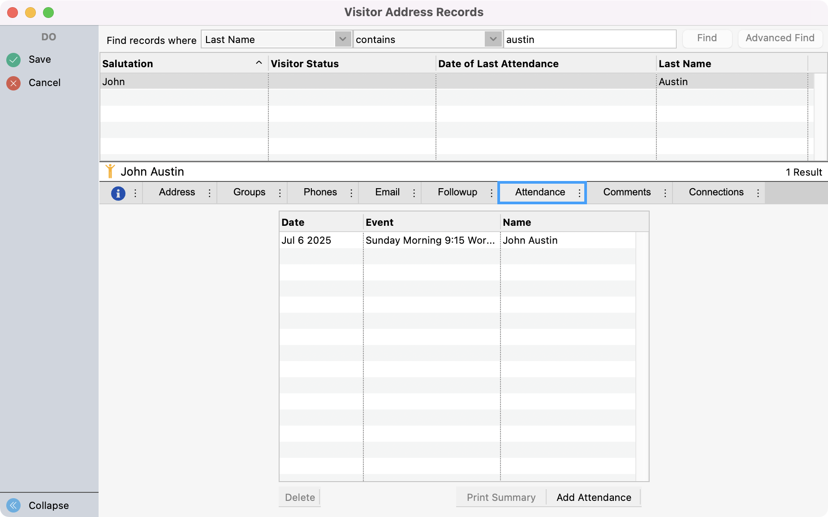Open the Comments tab's kebab menu

point(666,193)
